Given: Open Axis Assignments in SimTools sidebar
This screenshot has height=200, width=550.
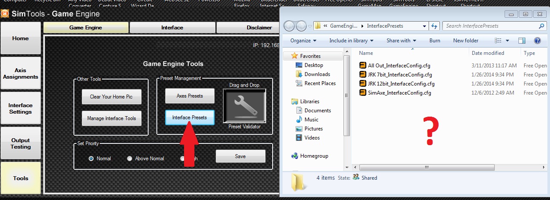Looking at the screenshot, I should (20, 73).
